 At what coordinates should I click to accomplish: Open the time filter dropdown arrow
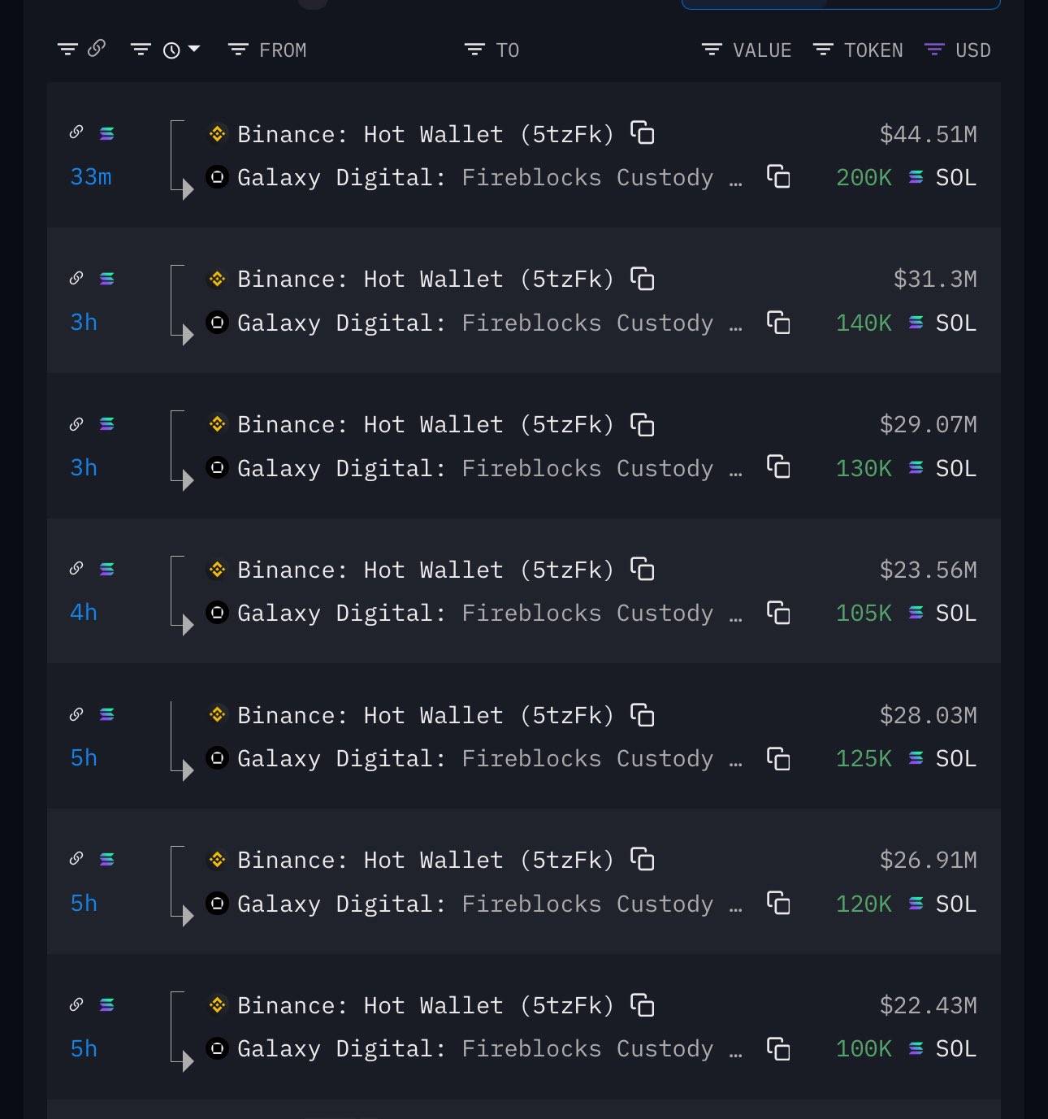[194, 50]
